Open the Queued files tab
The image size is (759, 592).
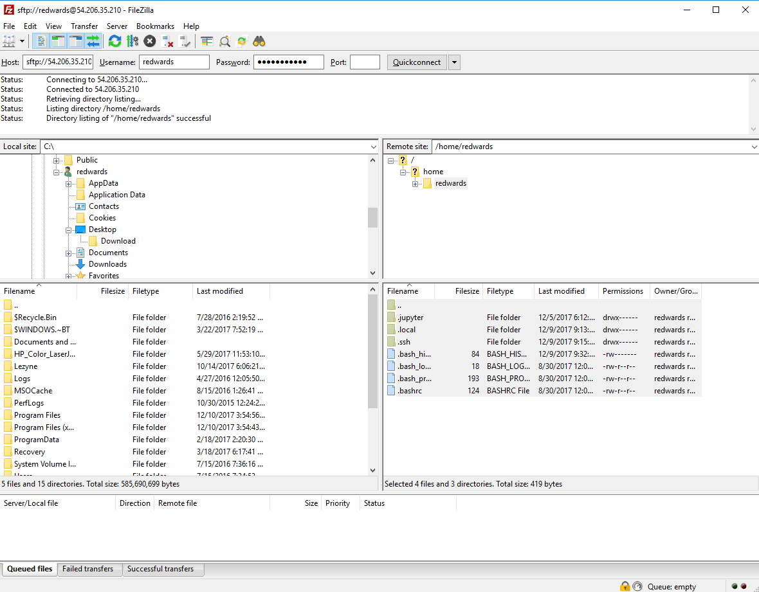pos(30,569)
